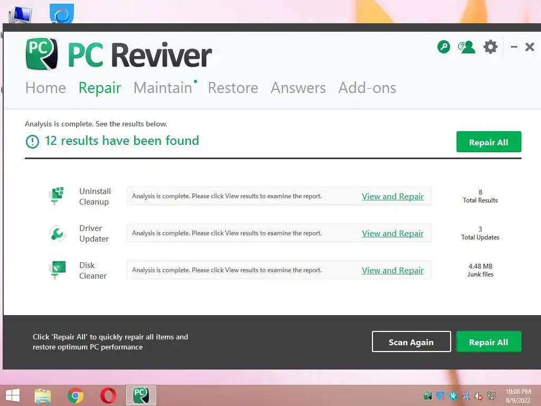Open the computer desktop icon

click(x=20, y=14)
